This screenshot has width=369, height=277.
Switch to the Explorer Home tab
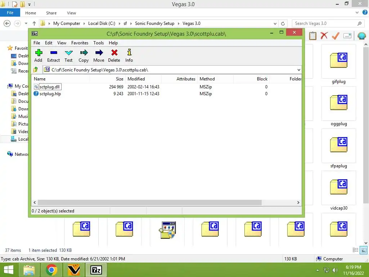click(31, 13)
